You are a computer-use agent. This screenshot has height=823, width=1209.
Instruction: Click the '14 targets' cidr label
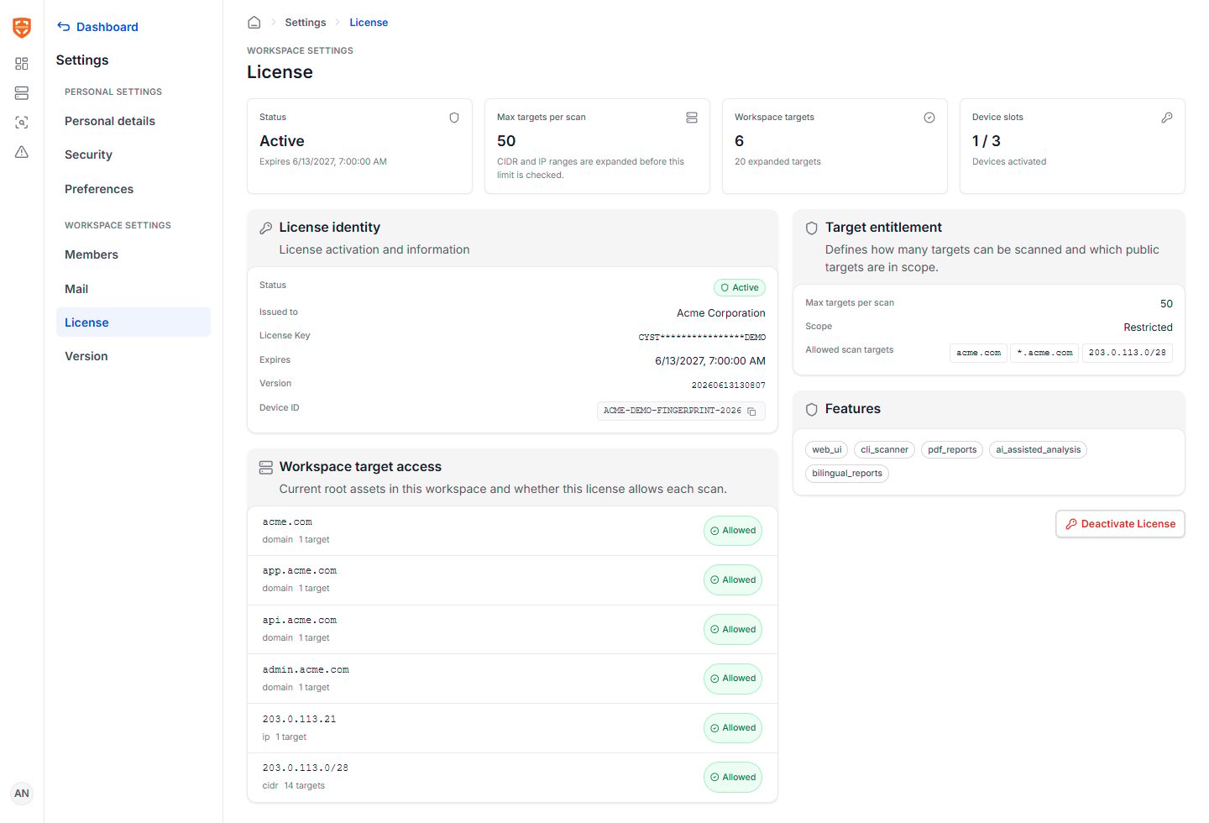(304, 786)
